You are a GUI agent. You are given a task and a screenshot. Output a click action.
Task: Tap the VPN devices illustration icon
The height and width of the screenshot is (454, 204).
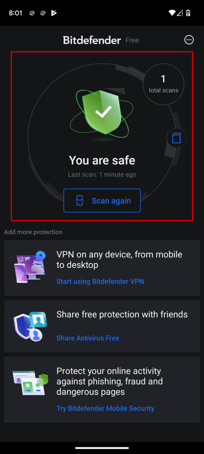click(29, 266)
